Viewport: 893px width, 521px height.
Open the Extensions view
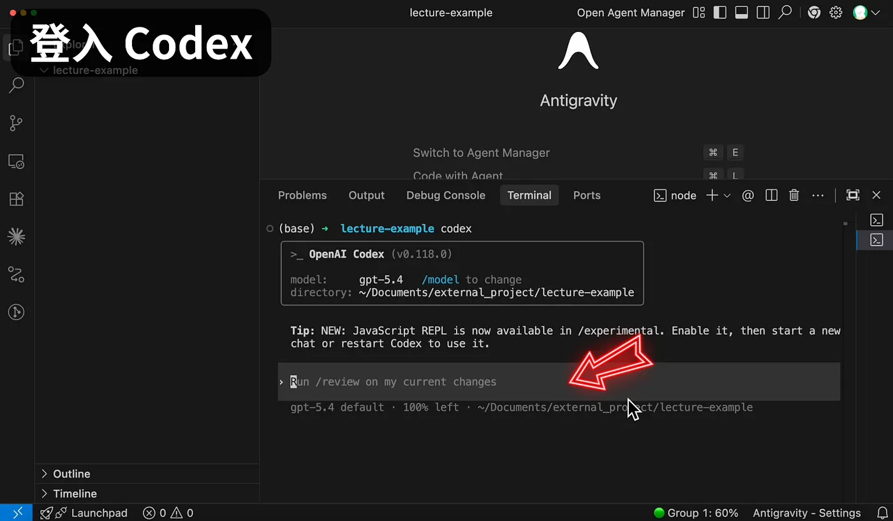(17, 199)
